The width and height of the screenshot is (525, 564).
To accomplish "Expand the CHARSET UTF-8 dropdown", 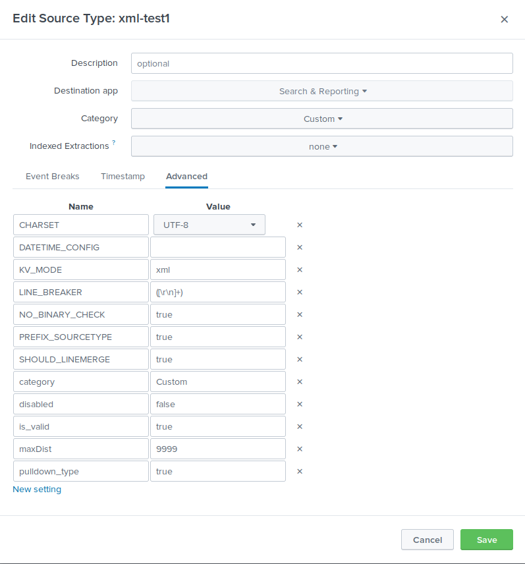I will coord(209,225).
